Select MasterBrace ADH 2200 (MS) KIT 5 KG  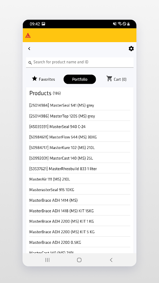tap(80, 232)
